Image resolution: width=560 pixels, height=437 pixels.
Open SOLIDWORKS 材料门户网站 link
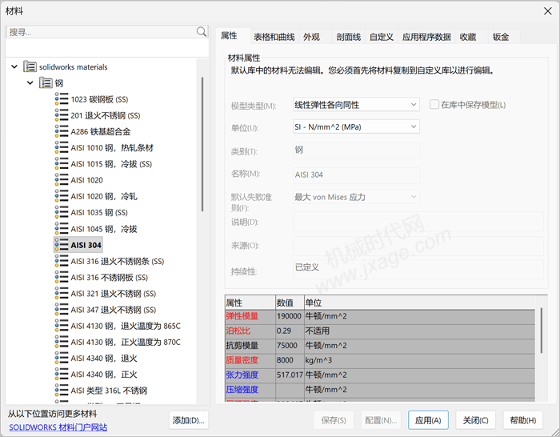[x=58, y=427]
